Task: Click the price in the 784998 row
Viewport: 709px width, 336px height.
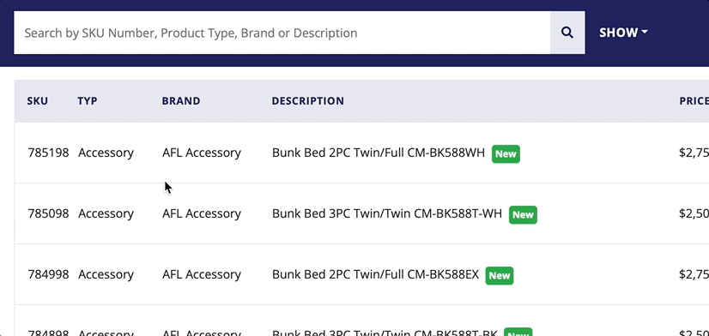Action: tap(694, 274)
